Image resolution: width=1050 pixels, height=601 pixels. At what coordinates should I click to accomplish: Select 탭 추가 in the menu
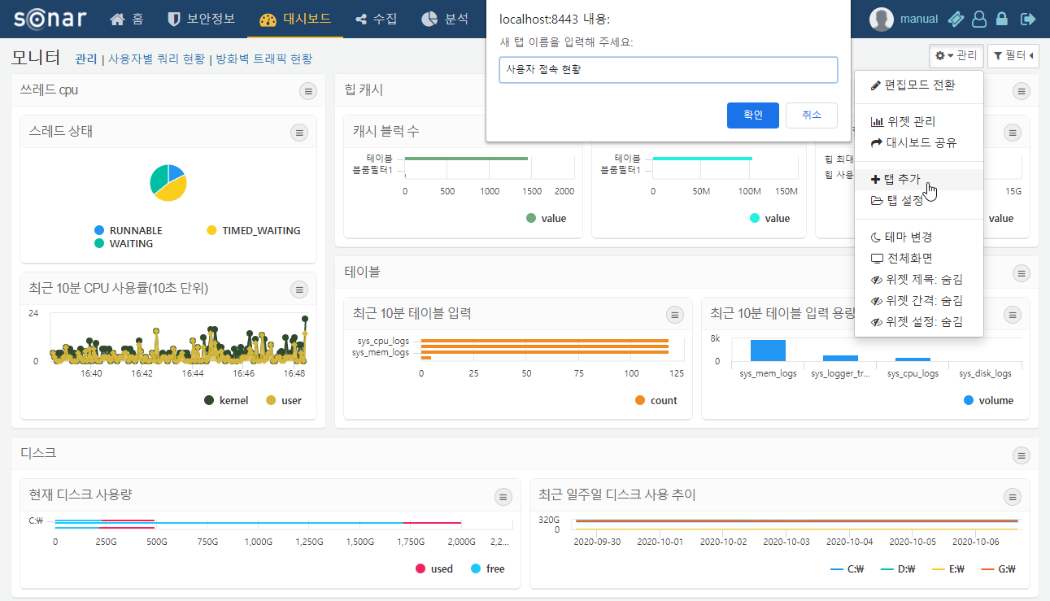coord(919,179)
